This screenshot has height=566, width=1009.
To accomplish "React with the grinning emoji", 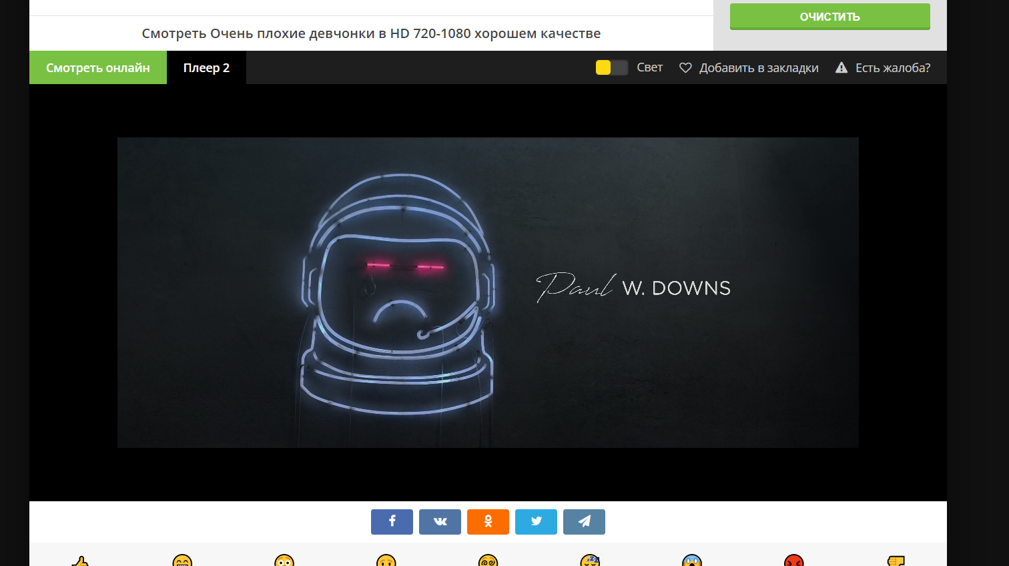I will tap(182, 561).
